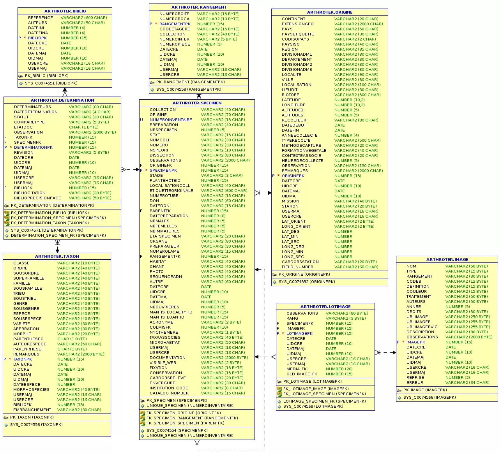The height and width of the screenshot is (454, 502).
Task: Click the ORIGINEPK column name
Action: click(293, 176)
